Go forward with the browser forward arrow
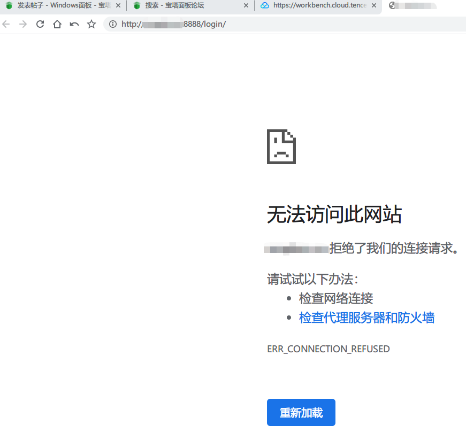Screen dimensions: 466x433 point(23,24)
